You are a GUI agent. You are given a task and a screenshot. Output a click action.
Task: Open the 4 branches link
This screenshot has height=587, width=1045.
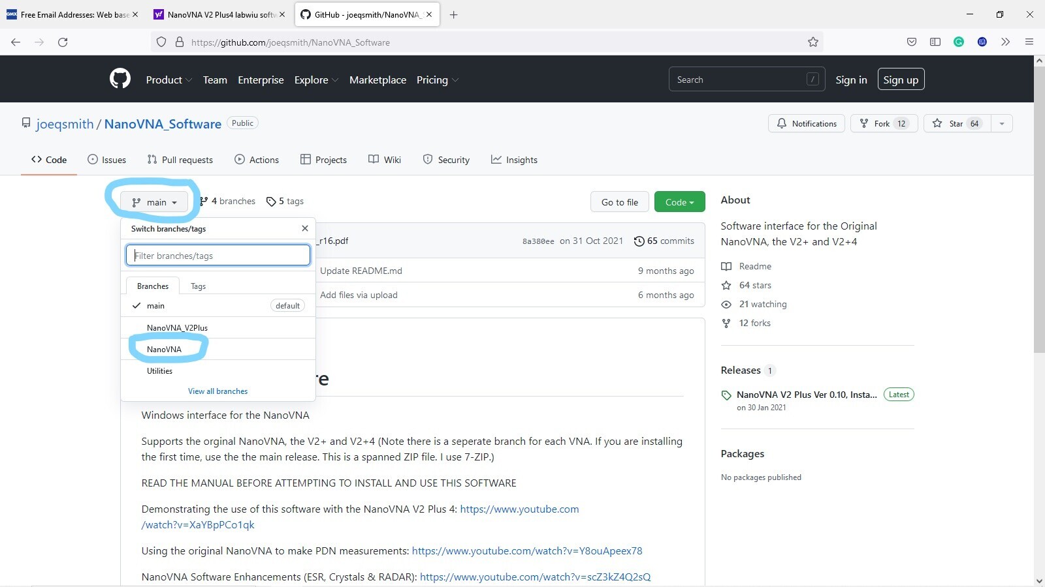227,201
